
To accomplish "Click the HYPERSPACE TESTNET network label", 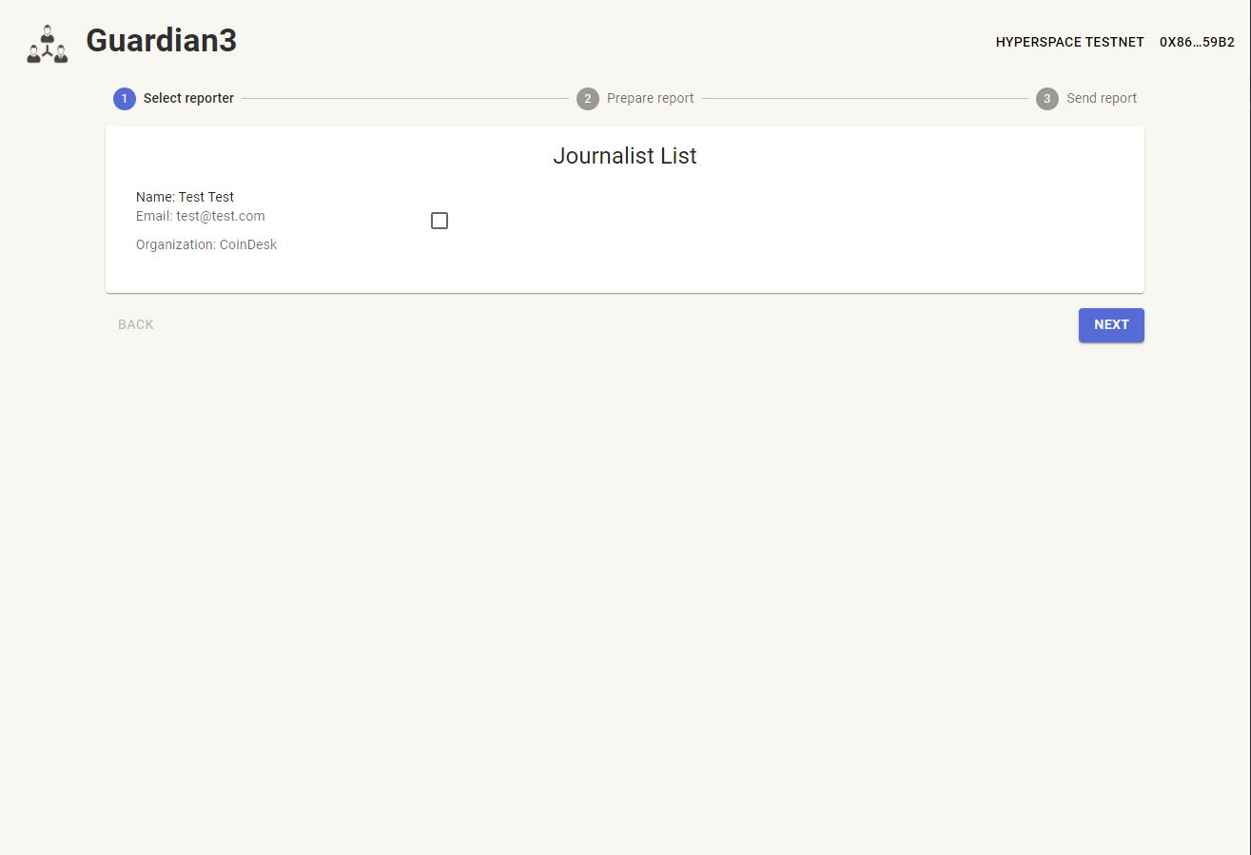I will 1070,43.
